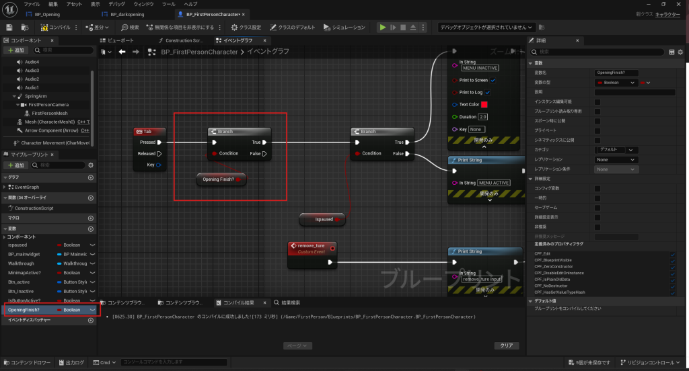689x371 pixels.
Task: Click the graph back navigation arrow
Action: tap(122, 52)
